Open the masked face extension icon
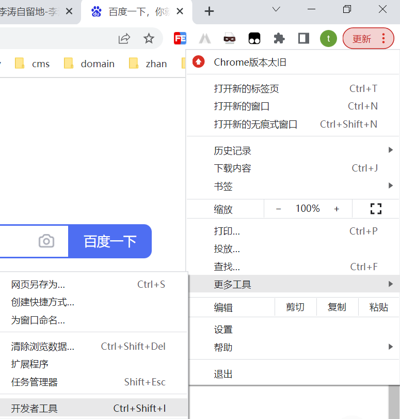The width and height of the screenshot is (400, 419). tap(229, 38)
